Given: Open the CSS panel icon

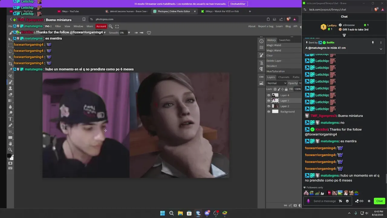Looking at the screenshot, I should coord(262,77).
